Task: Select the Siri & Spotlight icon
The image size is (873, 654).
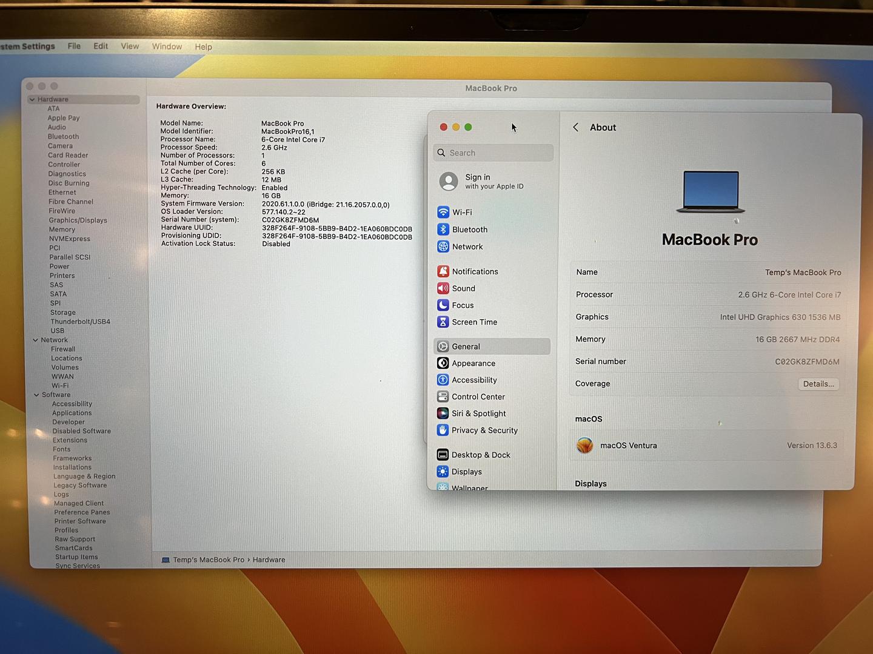Action: pos(443,414)
